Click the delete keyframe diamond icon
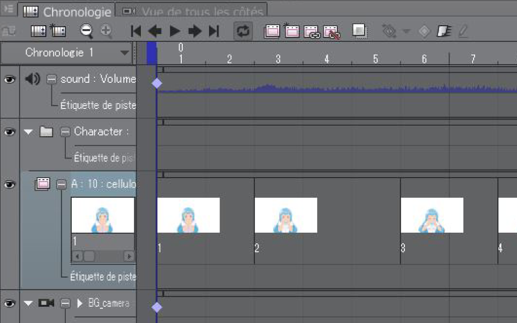 [424, 31]
